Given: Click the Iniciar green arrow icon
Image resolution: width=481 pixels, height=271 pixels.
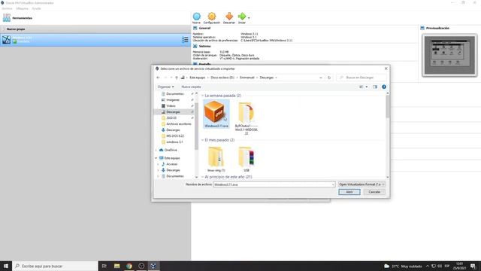Looking at the screenshot, I should pos(242,17).
